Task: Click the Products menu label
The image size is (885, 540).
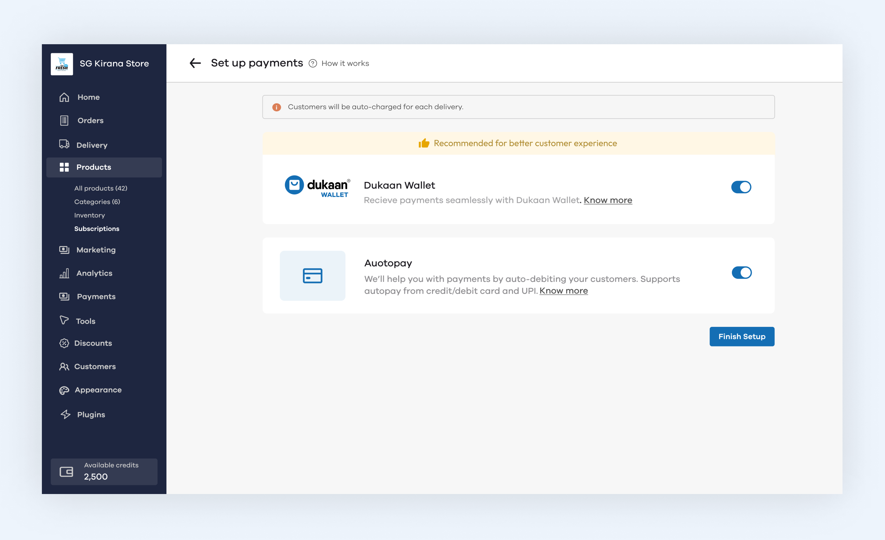Action: pyautogui.click(x=94, y=167)
